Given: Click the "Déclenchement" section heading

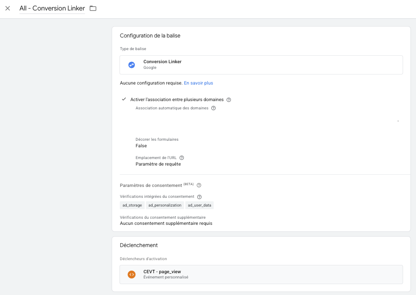Looking at the screenshot, I should (x=139, y=245).
